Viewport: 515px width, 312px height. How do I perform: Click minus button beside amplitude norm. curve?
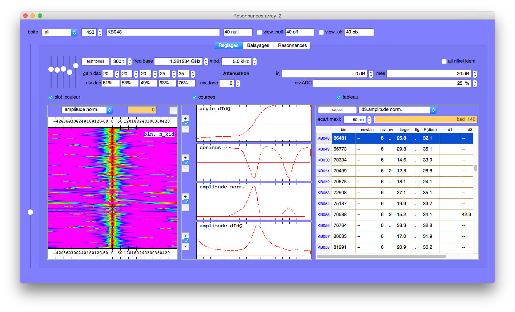[185, 207]
